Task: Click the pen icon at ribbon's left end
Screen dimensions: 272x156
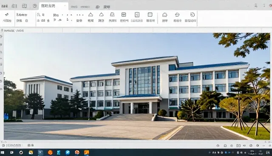Action: coord(7,14)
